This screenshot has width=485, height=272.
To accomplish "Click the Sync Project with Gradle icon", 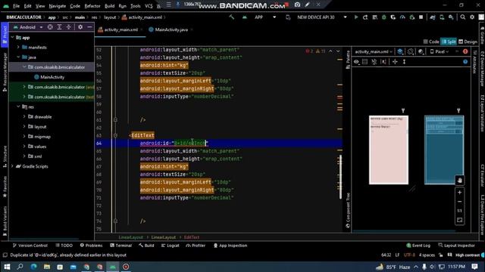I will click(x=433, y=17).
